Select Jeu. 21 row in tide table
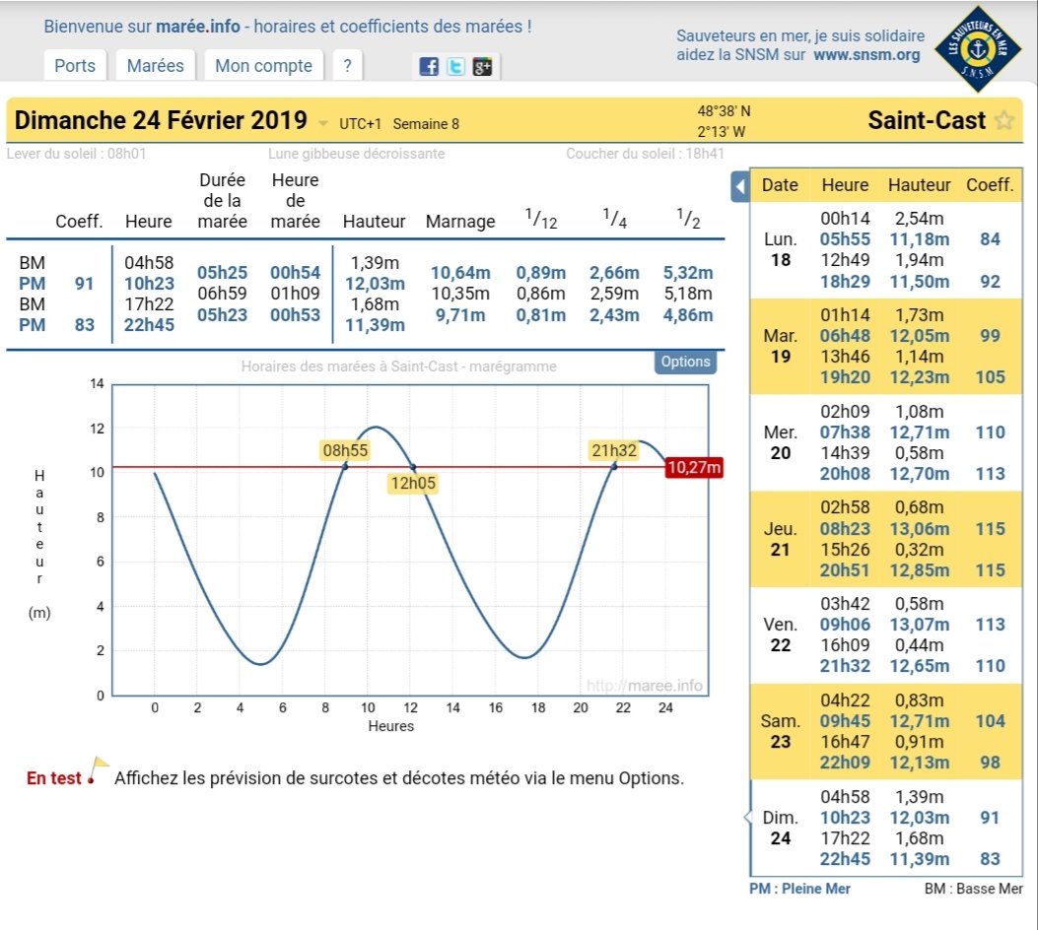1038x930 pixels. click(886, 539)
